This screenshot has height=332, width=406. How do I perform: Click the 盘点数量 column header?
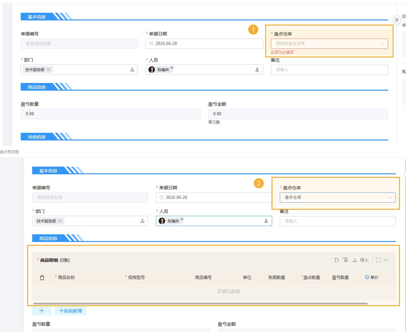click(311, 278)
